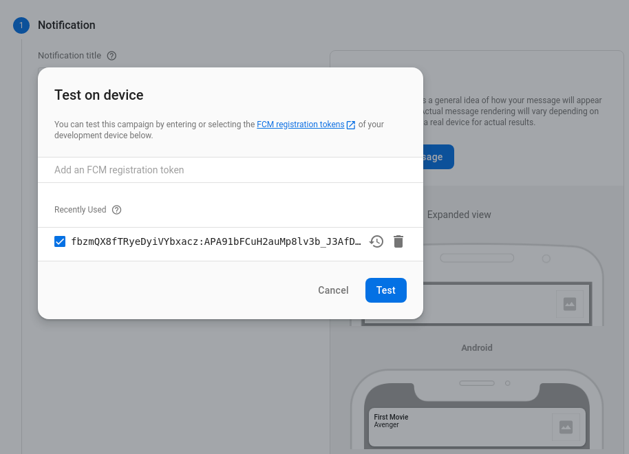This screenshot has height=454, width=629.
Task: Click the partially hidden test message button
Action: [438, 157]
